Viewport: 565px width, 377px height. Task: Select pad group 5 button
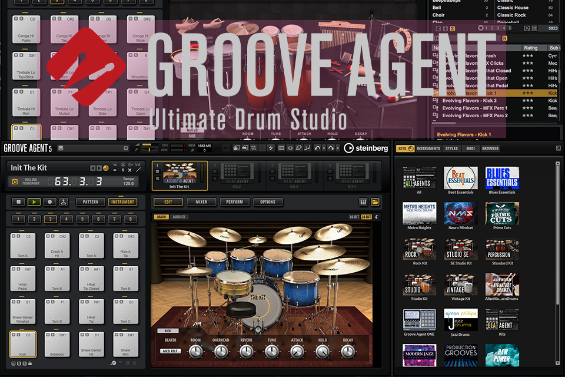[81, 219]
